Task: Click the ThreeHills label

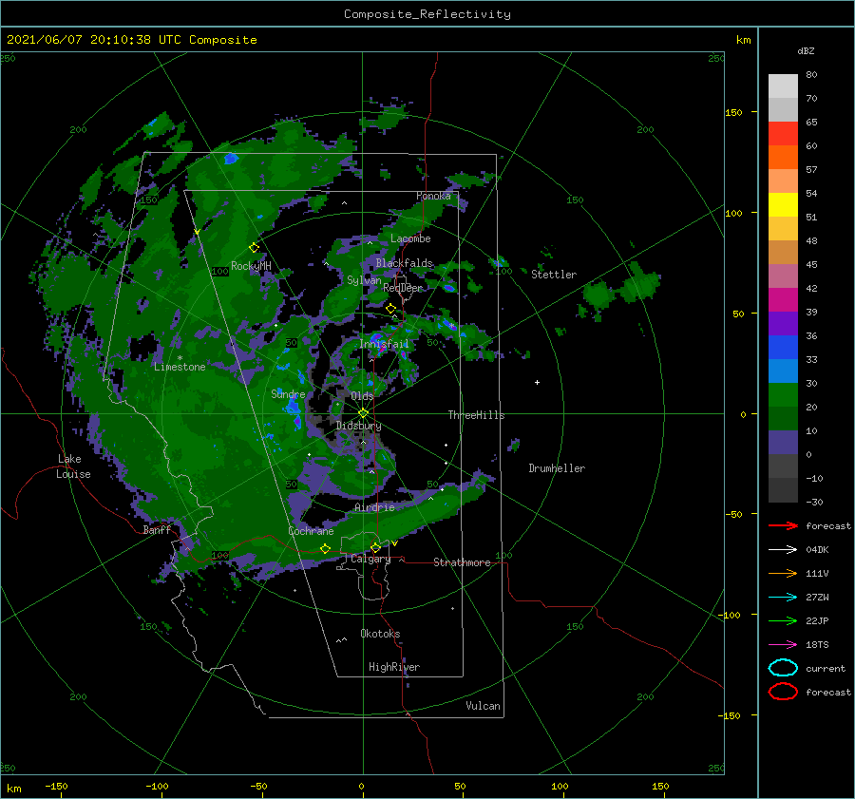Action: (x=476, y=415)
